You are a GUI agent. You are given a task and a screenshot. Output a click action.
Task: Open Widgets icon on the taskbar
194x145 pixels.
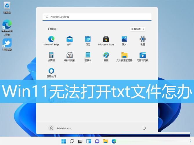tap(89, 141)
